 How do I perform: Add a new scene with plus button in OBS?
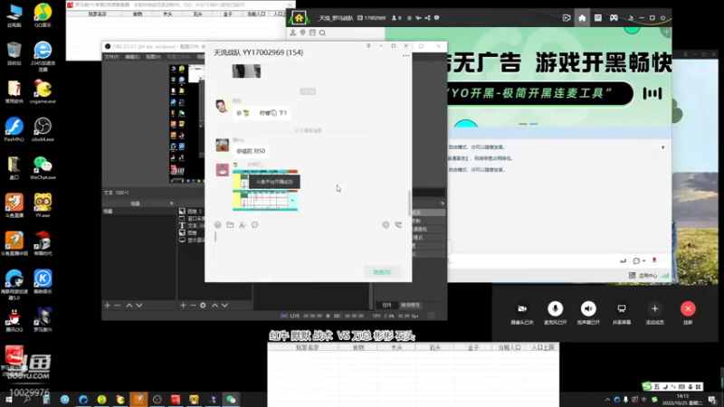pyautogui.click(x=107, y=305)
